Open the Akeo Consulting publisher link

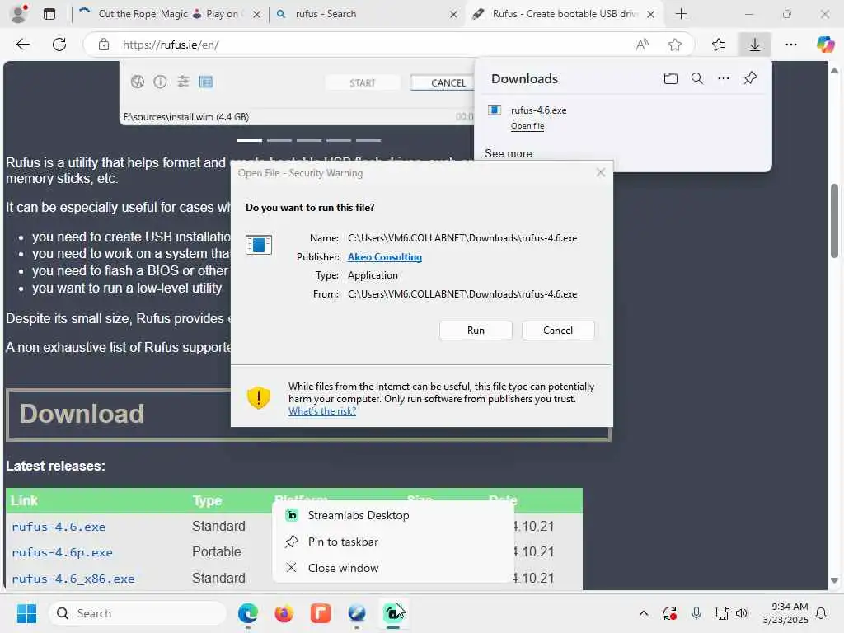[x=384, y=257]
